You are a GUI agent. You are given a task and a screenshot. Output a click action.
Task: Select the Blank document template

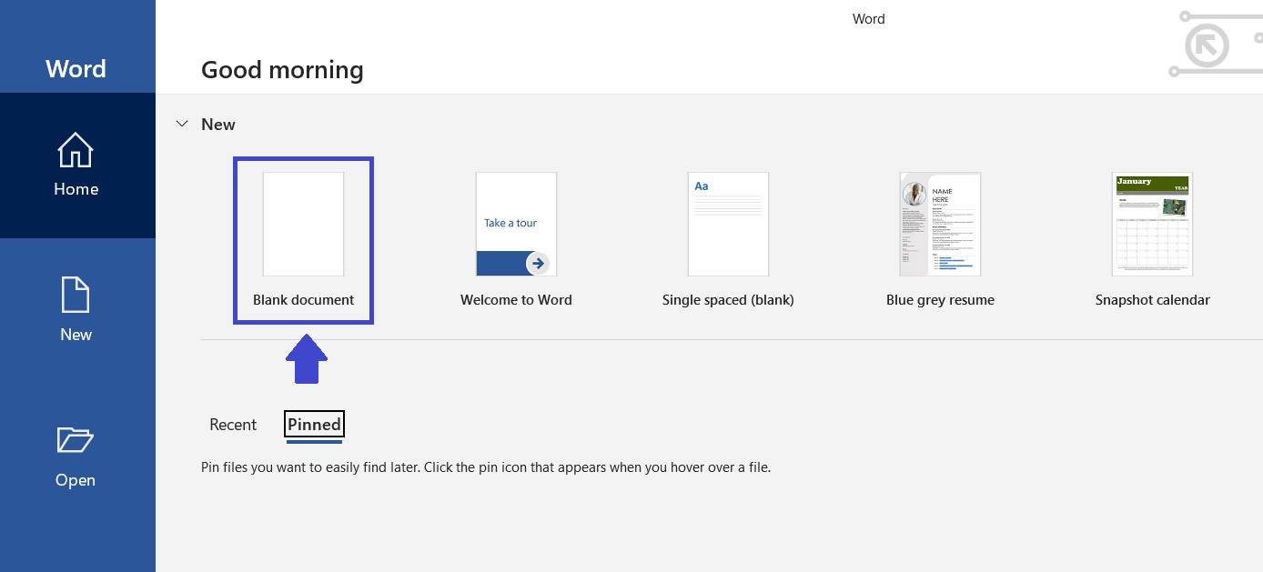click(303, 224)
